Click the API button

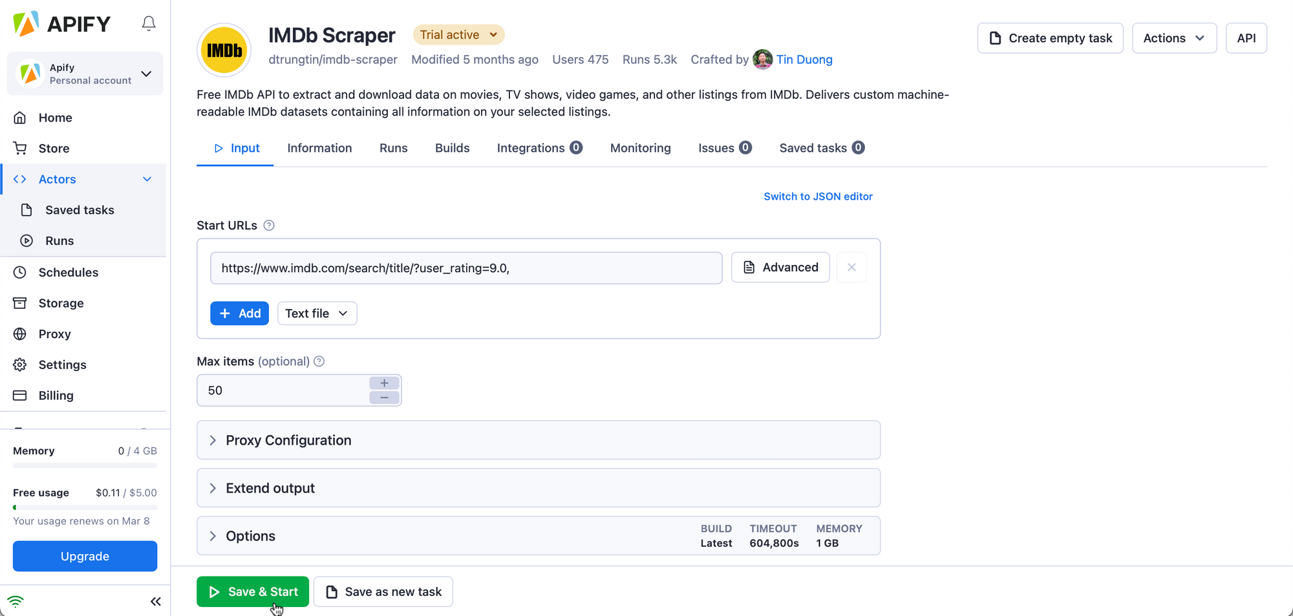1246,38
